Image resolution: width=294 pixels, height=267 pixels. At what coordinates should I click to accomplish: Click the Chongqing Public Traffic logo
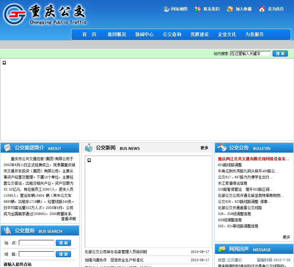coord(45,15)
